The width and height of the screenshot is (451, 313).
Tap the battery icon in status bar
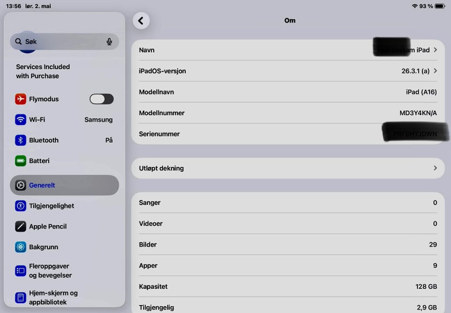click(440, 6)
